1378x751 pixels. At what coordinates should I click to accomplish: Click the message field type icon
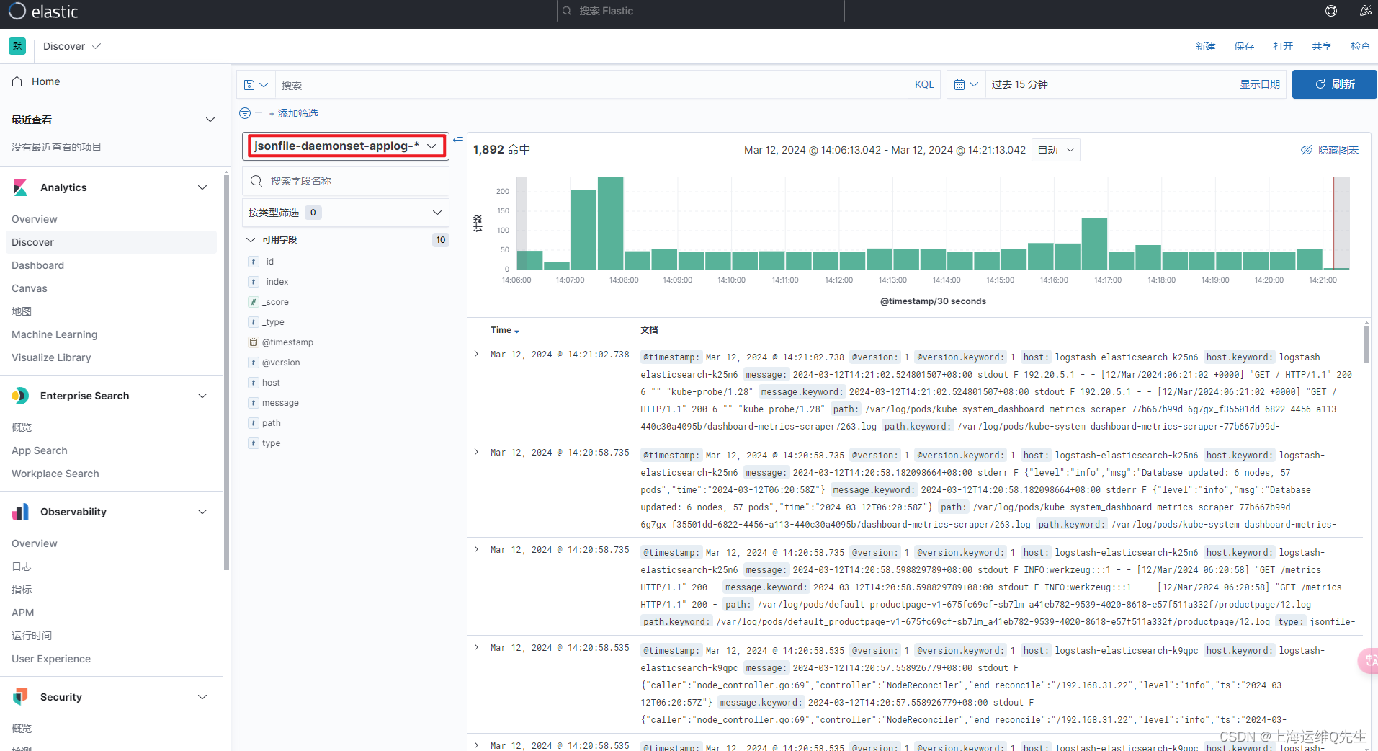point(254,403)
